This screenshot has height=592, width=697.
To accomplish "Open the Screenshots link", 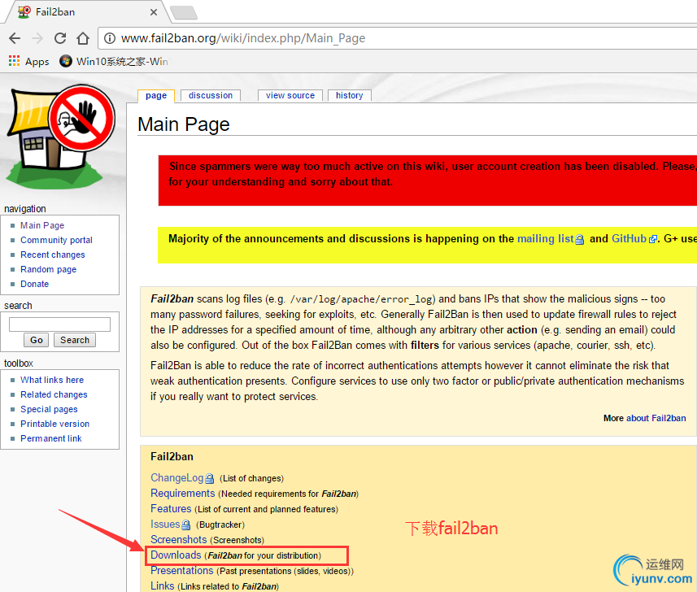I will [x=179, y=540].
